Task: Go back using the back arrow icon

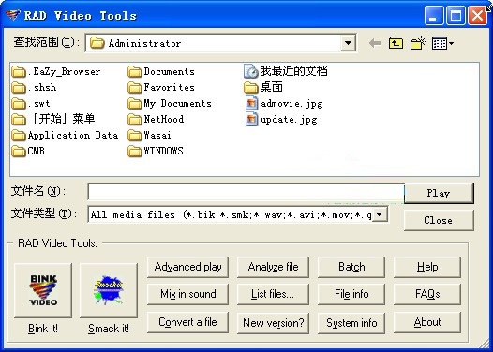Action: 375,43
